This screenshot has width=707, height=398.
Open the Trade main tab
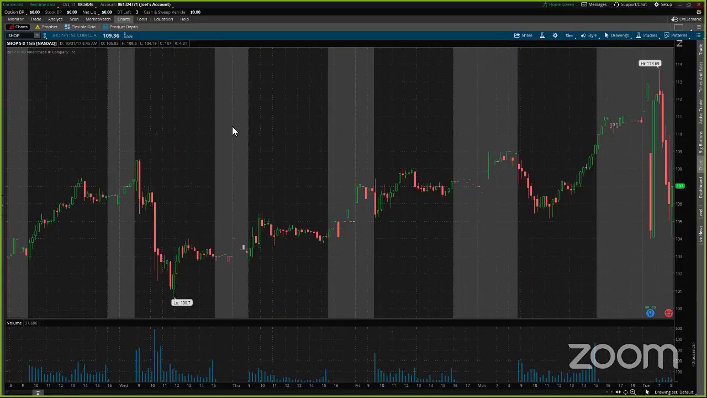click(x=35, y=19)
